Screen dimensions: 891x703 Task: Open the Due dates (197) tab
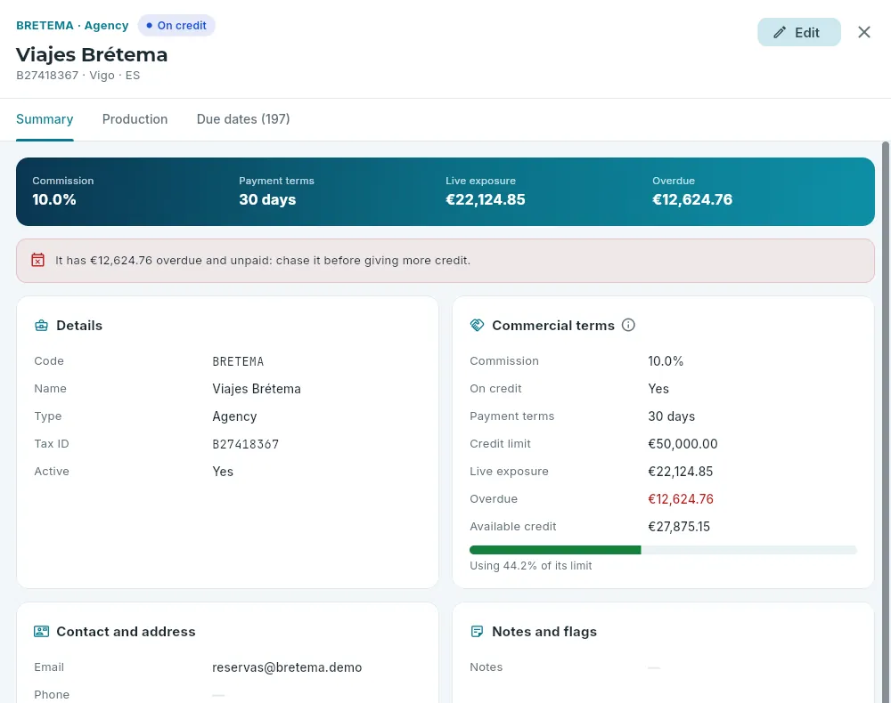coord(242,119)
